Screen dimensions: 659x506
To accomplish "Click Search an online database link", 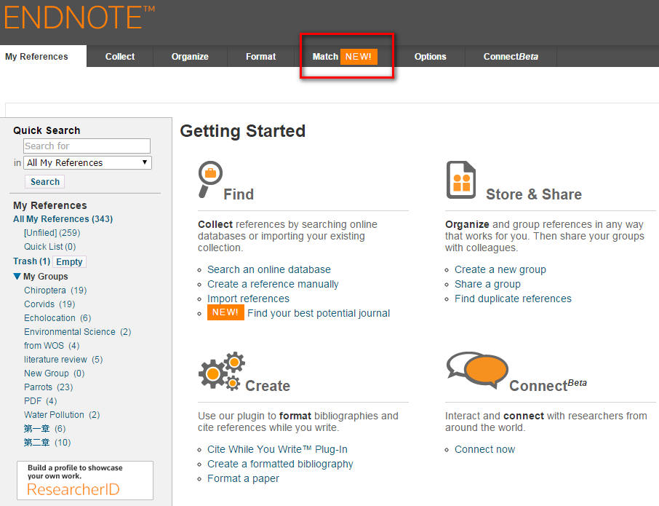I will pyautogui.click(x=269, y=269).
